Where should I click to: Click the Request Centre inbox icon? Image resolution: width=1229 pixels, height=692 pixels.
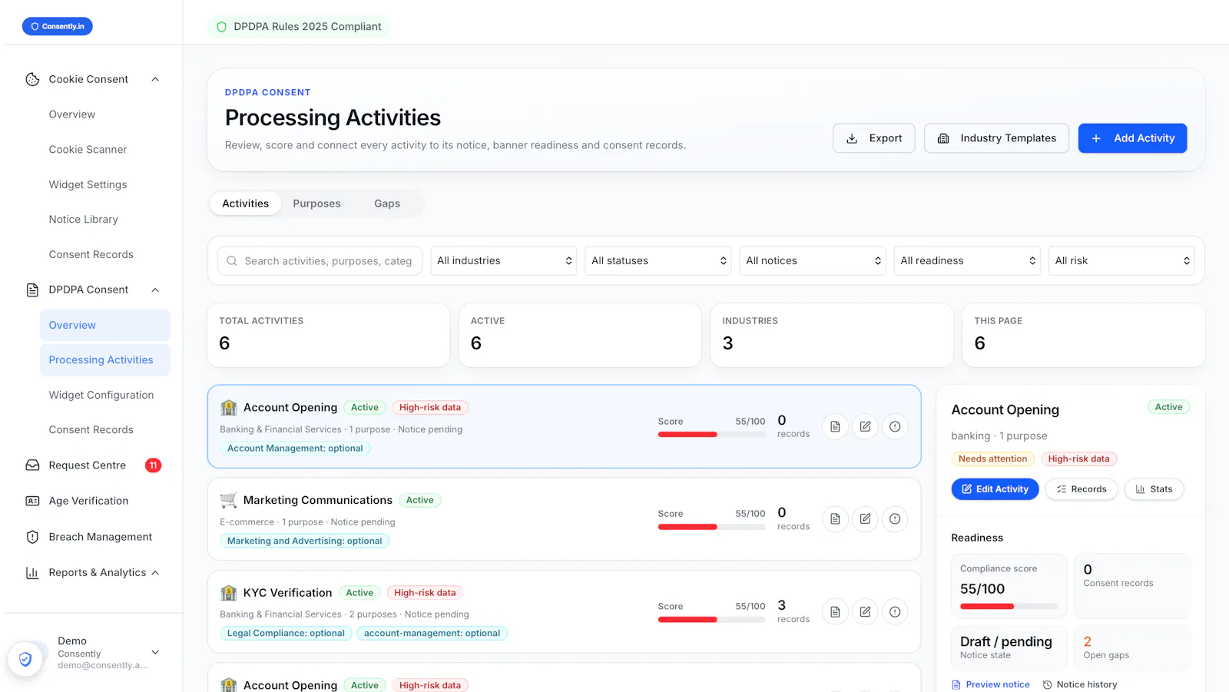(32, 465)
